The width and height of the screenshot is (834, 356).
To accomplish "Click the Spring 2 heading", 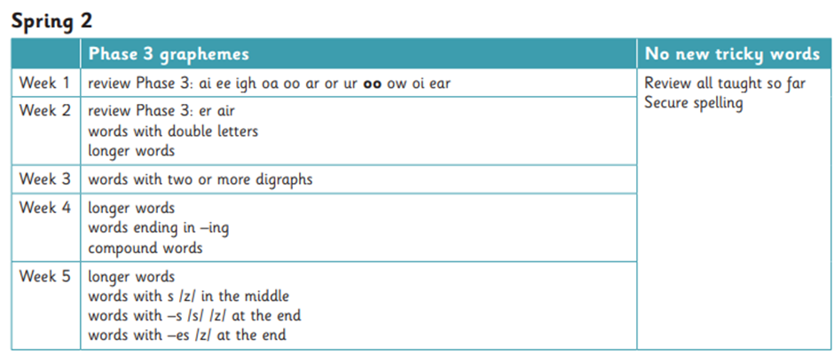I will click(x=51, y=20).
